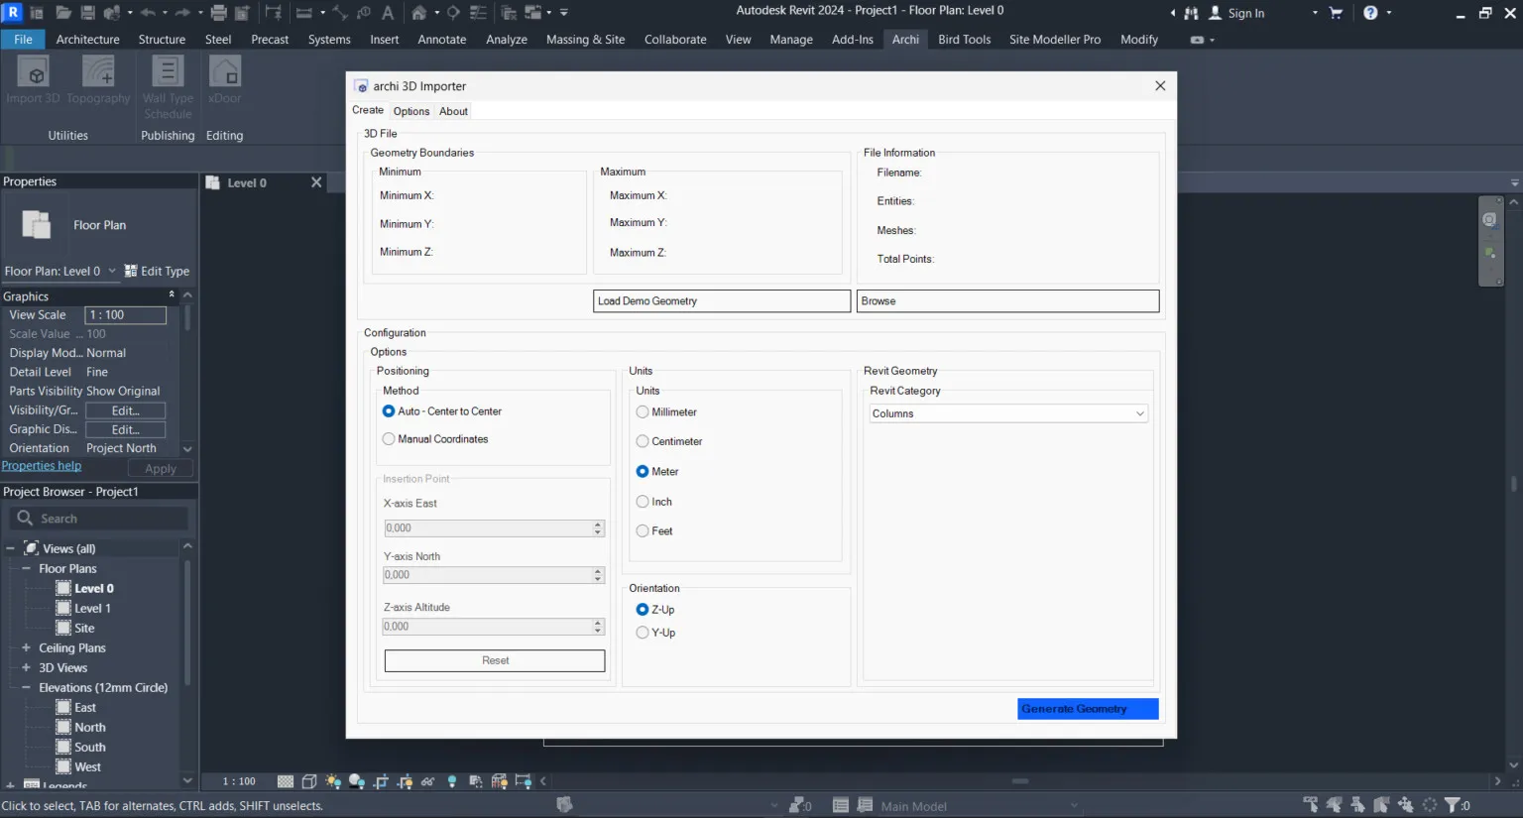Viewport: 1523px width, 818px height.
Task: Toggle the Sun Path icon in view controls
Action: click(x=333, y=781)
